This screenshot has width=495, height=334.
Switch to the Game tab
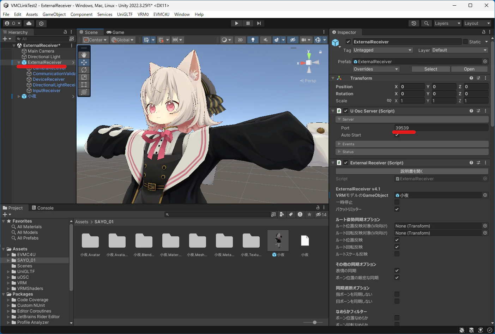(x=115, y=32)
